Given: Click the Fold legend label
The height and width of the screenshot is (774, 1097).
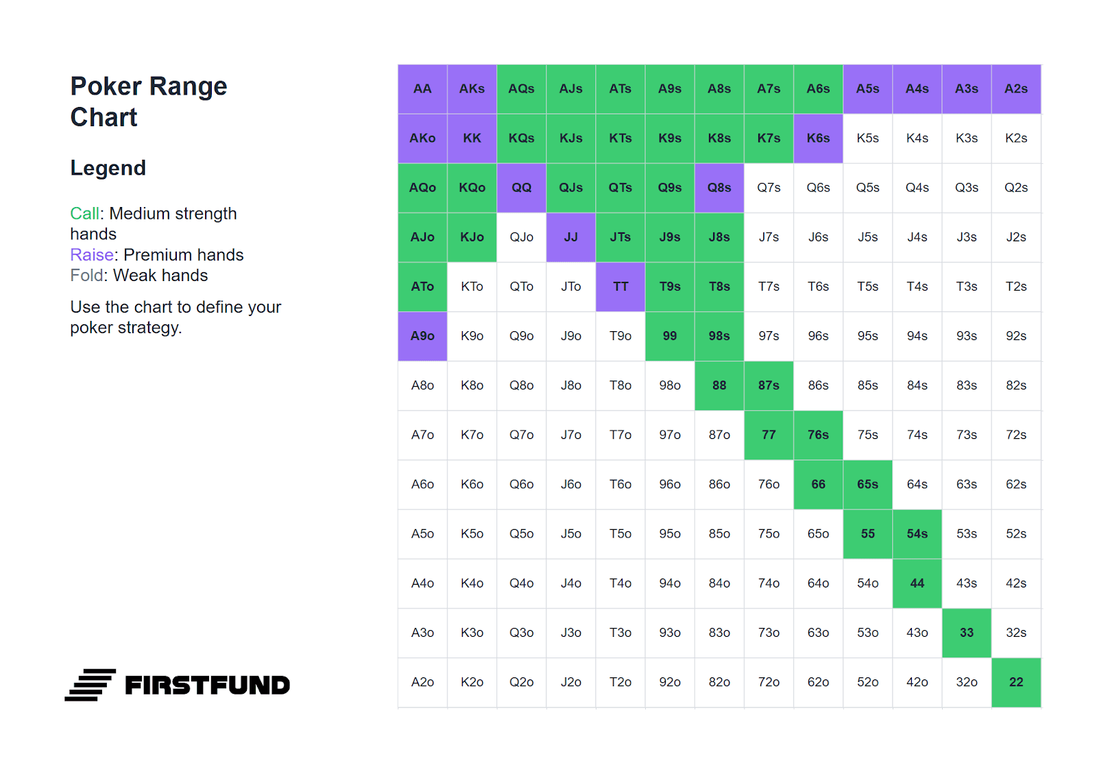Looking at the screenshot, I should tap(87, 276).
